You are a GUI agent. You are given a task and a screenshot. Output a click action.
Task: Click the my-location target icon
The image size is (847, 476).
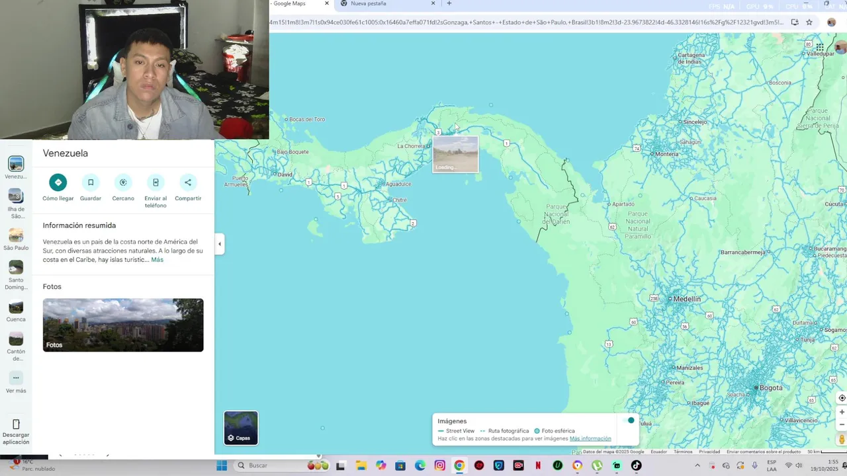(x=842, y=398)
